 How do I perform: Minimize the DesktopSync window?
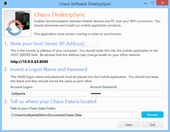[x=146, y=3]
